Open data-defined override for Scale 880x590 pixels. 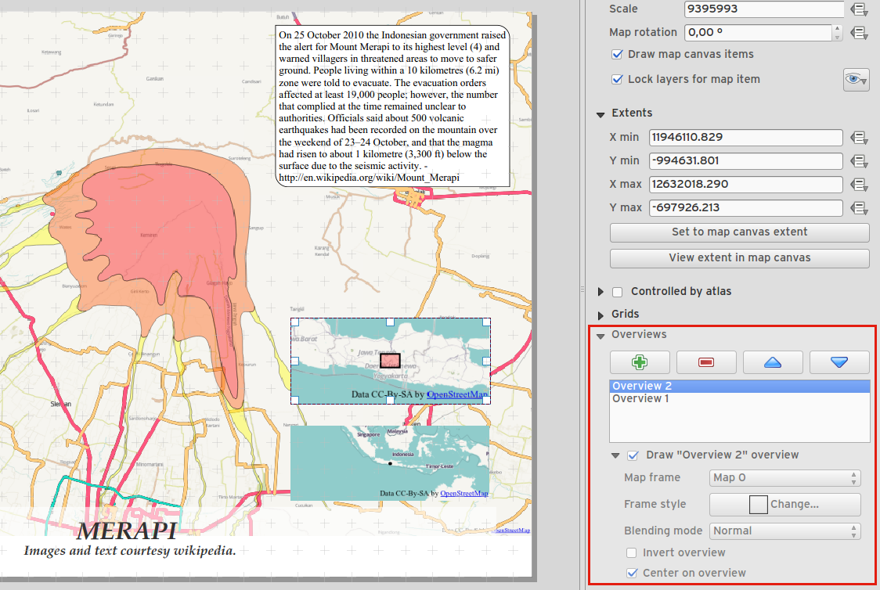[859, 9]
